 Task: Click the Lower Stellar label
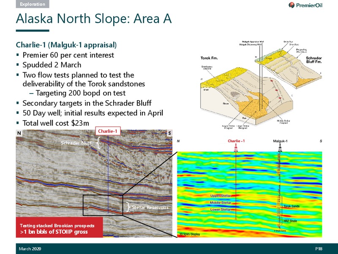coord(221,210)
